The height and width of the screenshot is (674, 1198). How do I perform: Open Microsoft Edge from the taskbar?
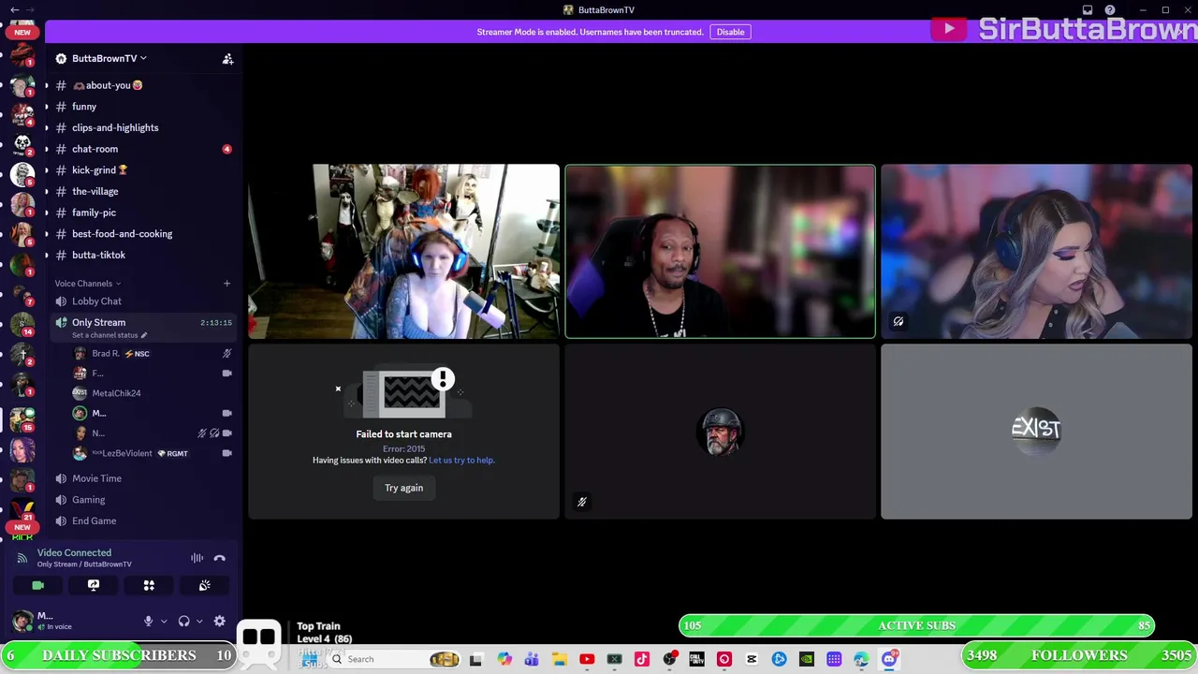coord(862,659)
